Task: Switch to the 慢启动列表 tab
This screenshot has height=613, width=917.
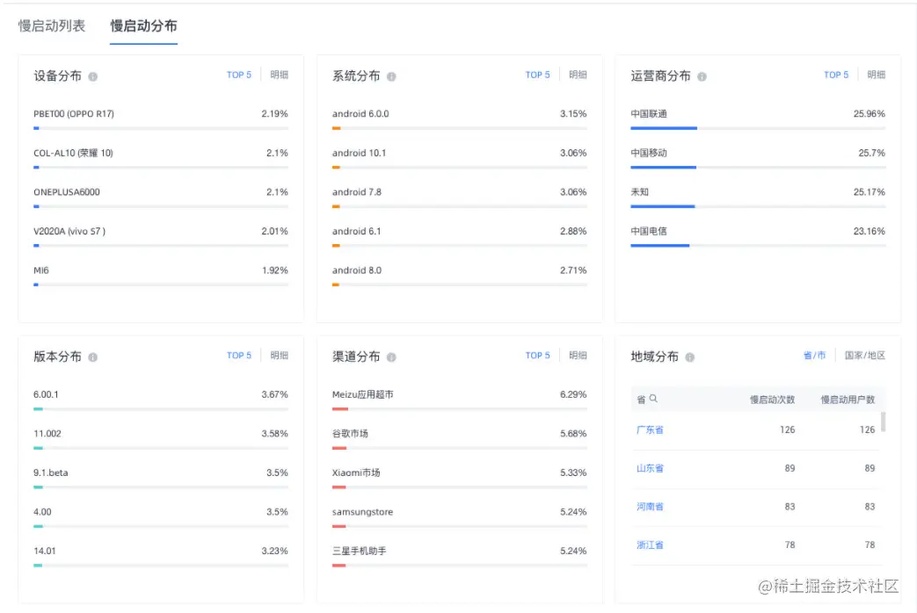Action: point(52,25)
